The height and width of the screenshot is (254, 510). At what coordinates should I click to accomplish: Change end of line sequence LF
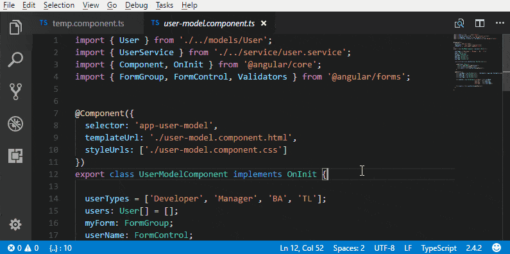(x=408, y=248)
